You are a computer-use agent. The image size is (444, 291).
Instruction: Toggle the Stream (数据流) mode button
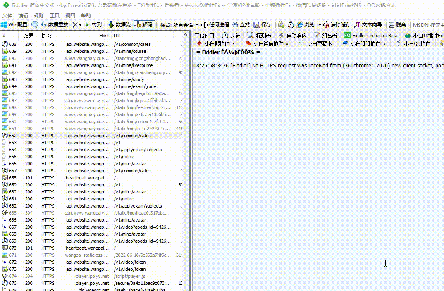point(119,25)
